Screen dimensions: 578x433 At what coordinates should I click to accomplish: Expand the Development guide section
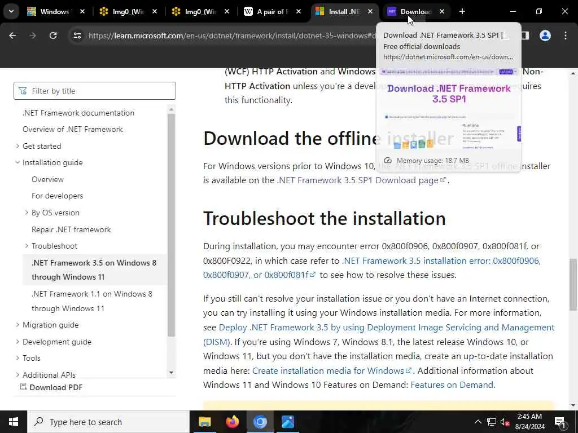(17, 342)
